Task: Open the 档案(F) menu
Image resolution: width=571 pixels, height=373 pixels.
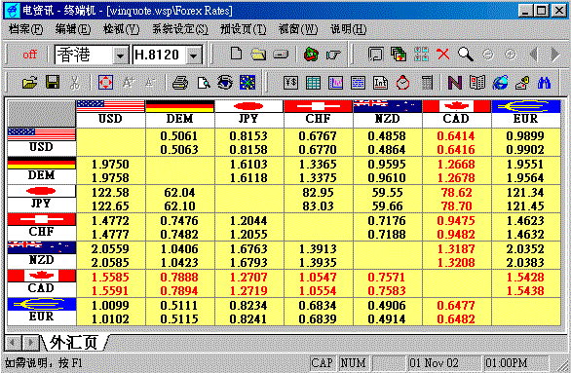Action: pyautogui.click(x=25, y=29)
